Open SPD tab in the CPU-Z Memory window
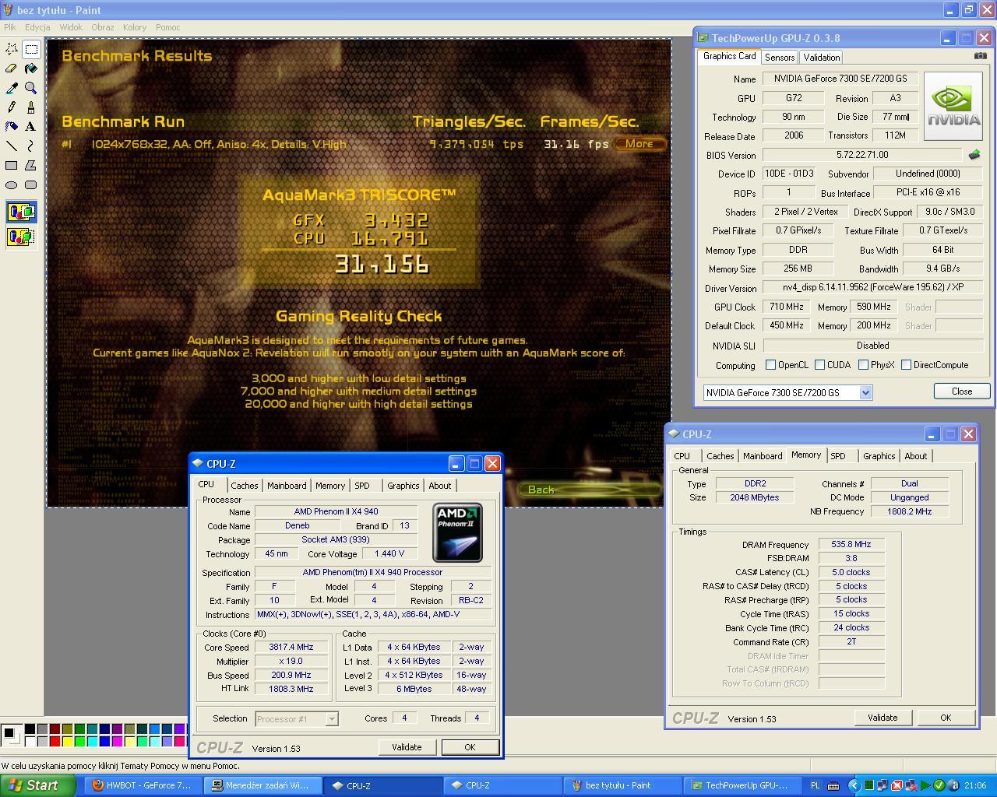 (837, 456)
